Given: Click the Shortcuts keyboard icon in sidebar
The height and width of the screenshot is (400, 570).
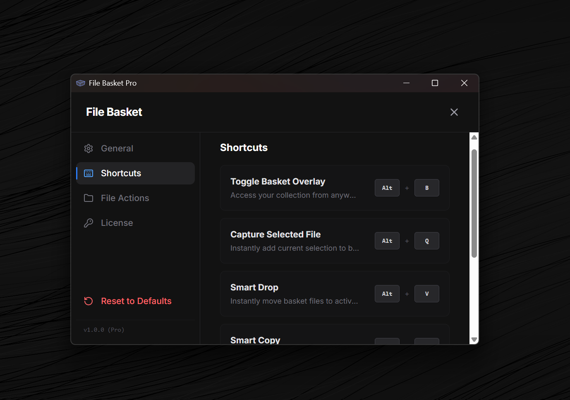Looking at the screenshot, I should pyautogui.click(x=89, y=173).
